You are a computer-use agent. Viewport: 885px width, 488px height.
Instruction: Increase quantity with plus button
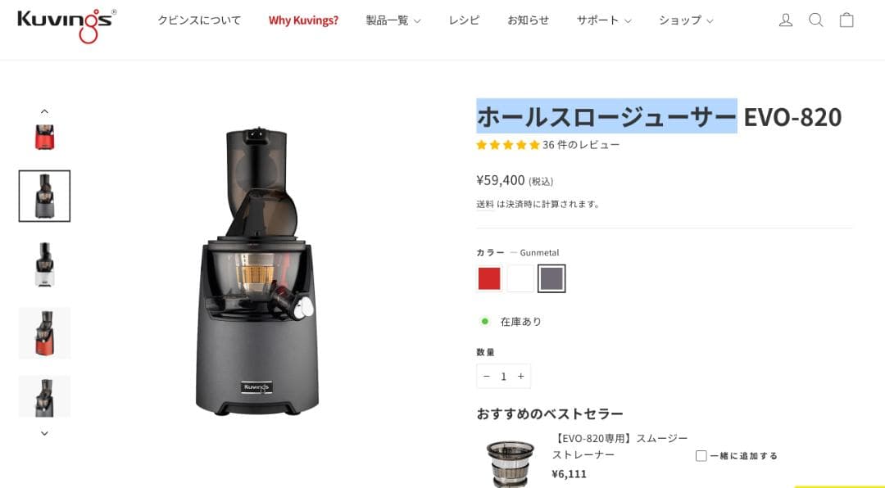pos(521,377)
